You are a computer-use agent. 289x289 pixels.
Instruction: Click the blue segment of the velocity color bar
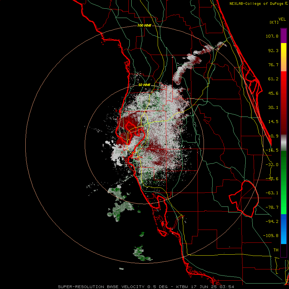tap(284, 229)
